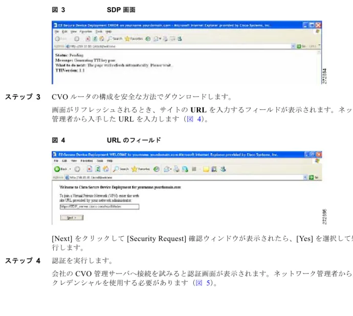Viewport: 353px width, 316px height.
Task: Click Favorites star in figure 3 SDP browser
Action: [127, 39]
